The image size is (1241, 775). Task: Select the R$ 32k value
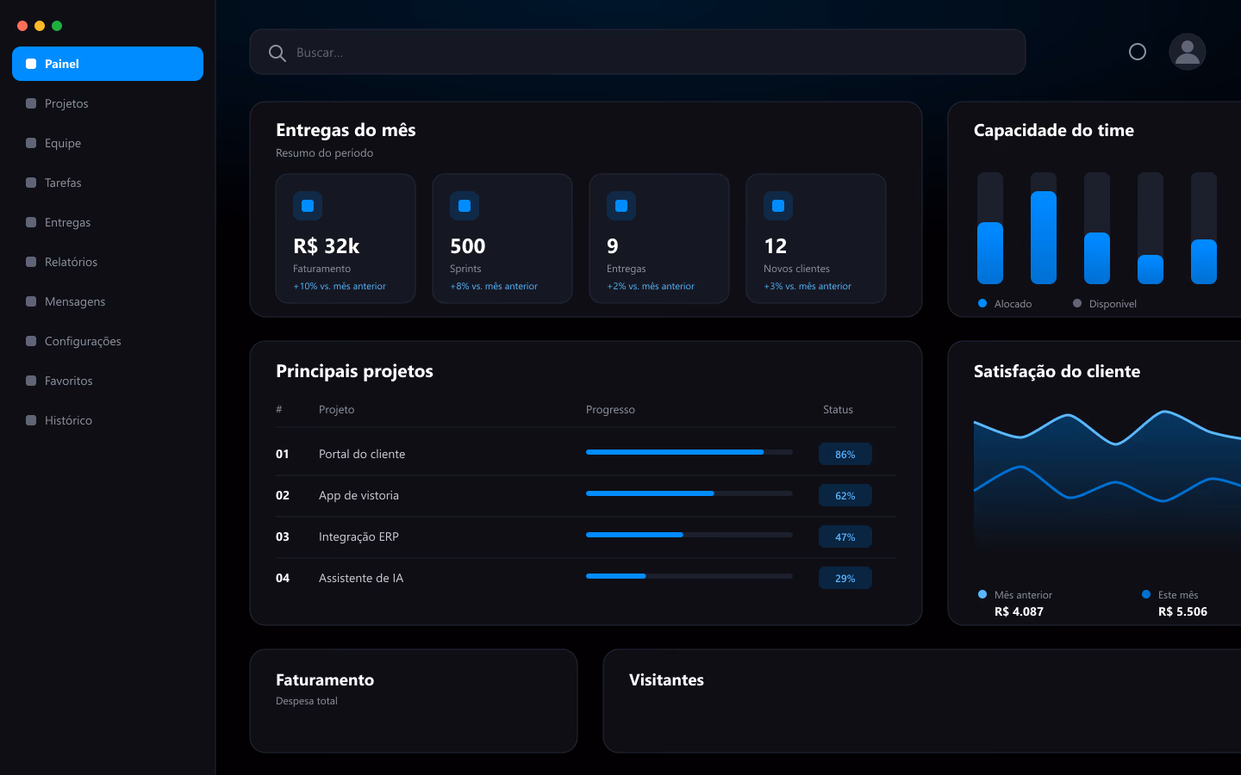pyautogui.click(x=327, y=246)
